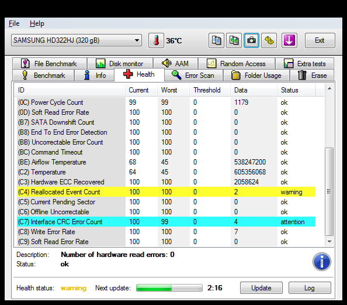Switch to the Error Scan tab
Screen dimensions: 347x305
click(x=193, y=76)
